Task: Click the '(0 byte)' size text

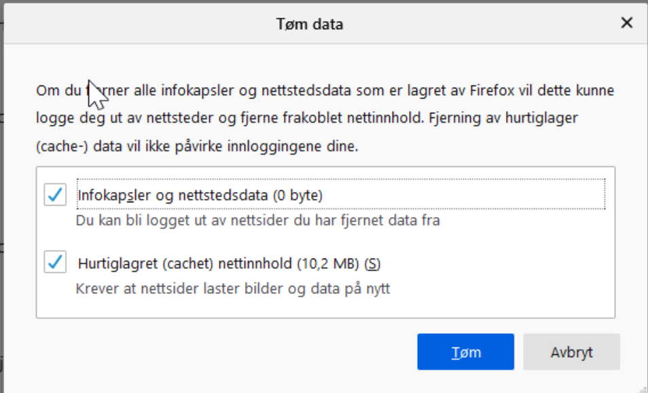Action: click(298, 195)
